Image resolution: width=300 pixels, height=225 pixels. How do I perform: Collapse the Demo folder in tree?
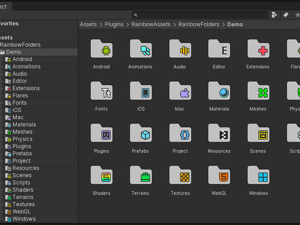[x=2, y=52]
